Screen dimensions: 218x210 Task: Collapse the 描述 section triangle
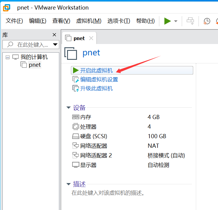(x=68, y=184)
